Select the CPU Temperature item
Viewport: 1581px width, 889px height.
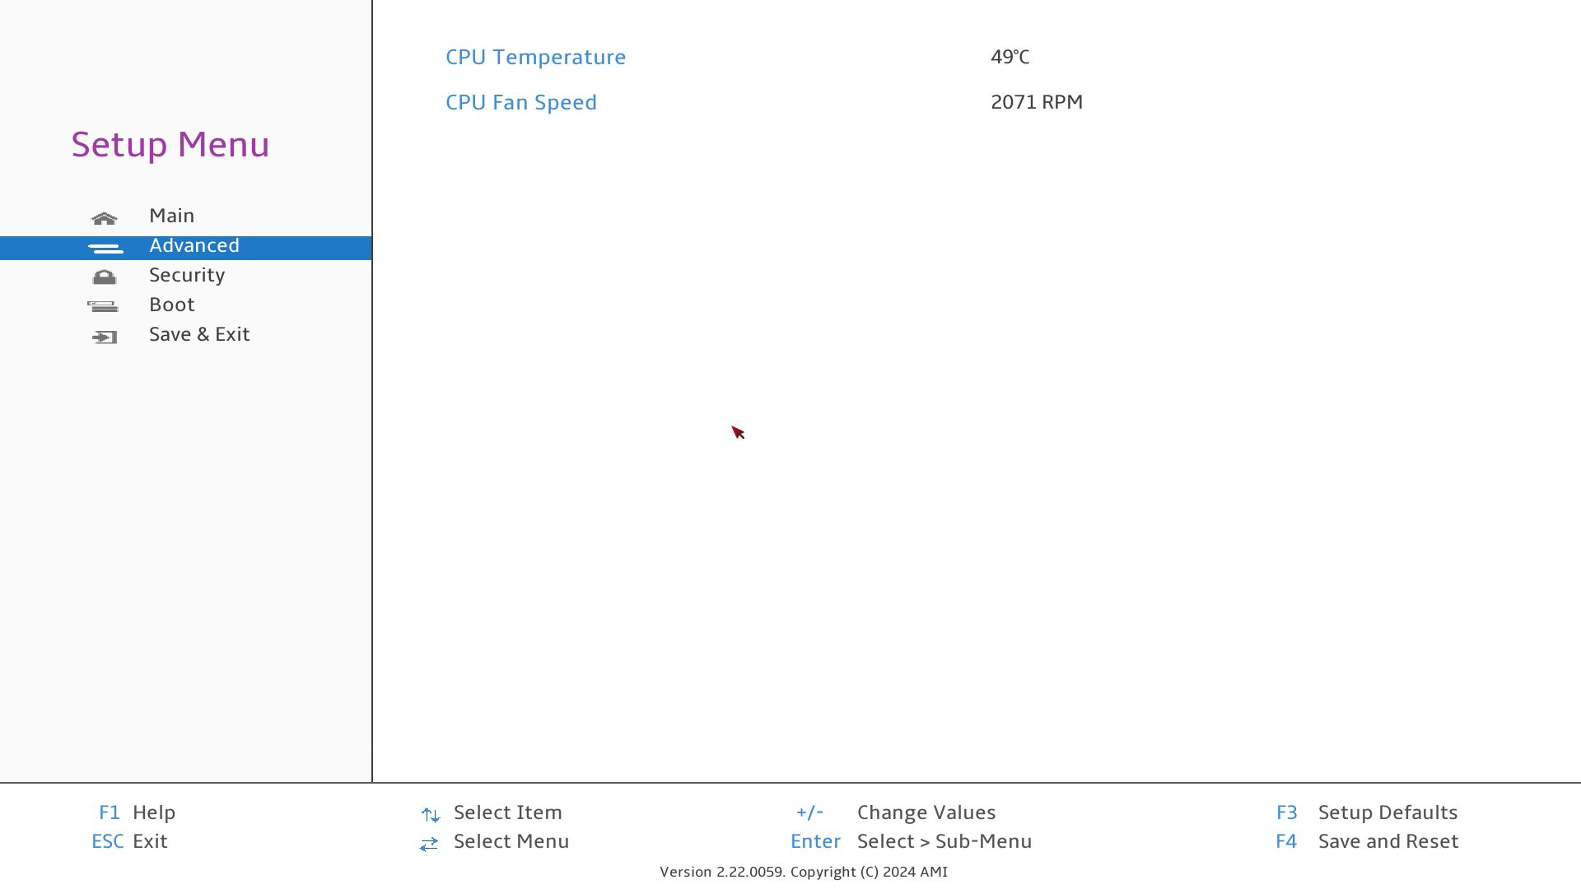535,57
